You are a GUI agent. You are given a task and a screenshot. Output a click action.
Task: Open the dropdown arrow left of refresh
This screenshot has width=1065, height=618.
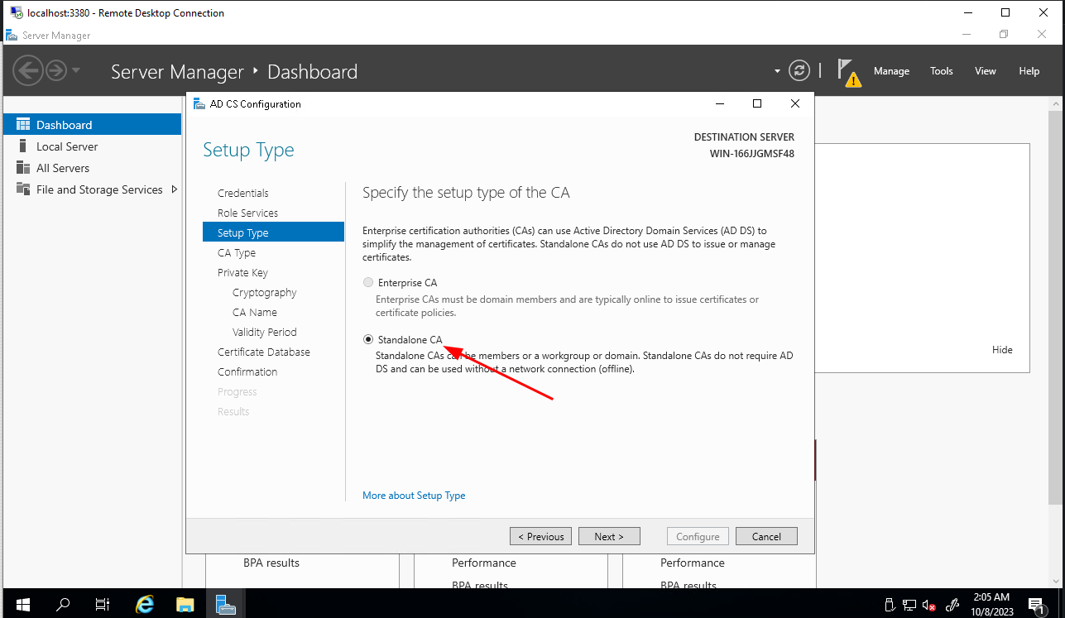(x=777, y=71)
